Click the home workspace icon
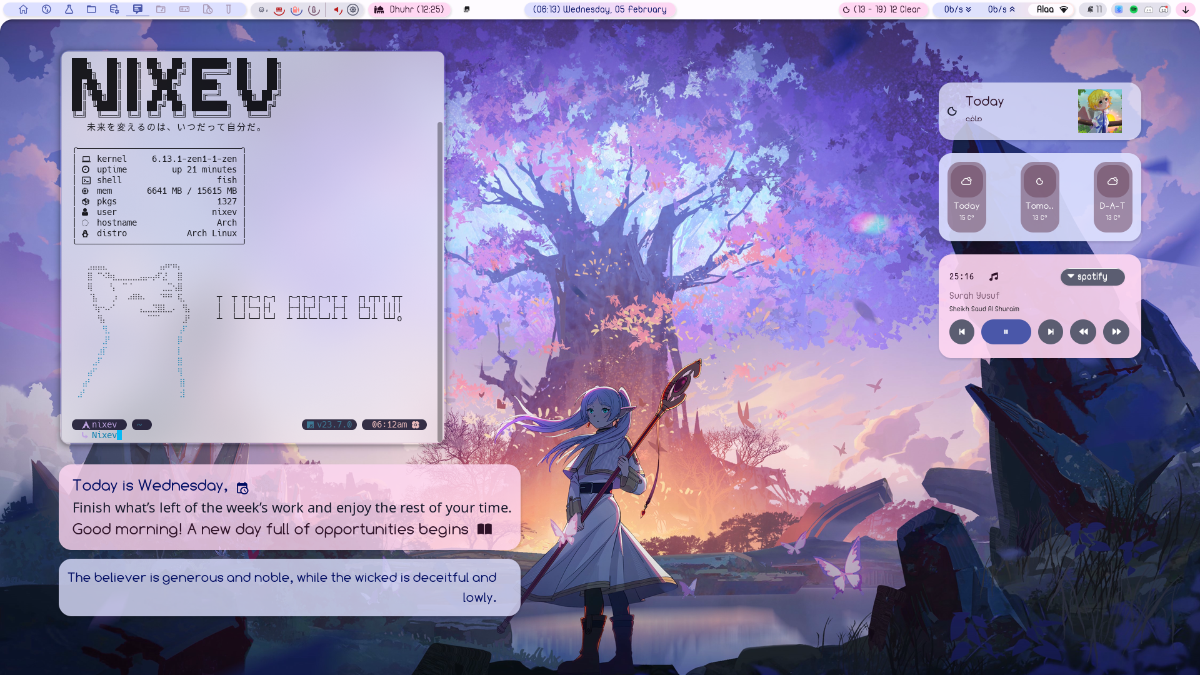This screenshot has width=1200, height=675. 23,9
